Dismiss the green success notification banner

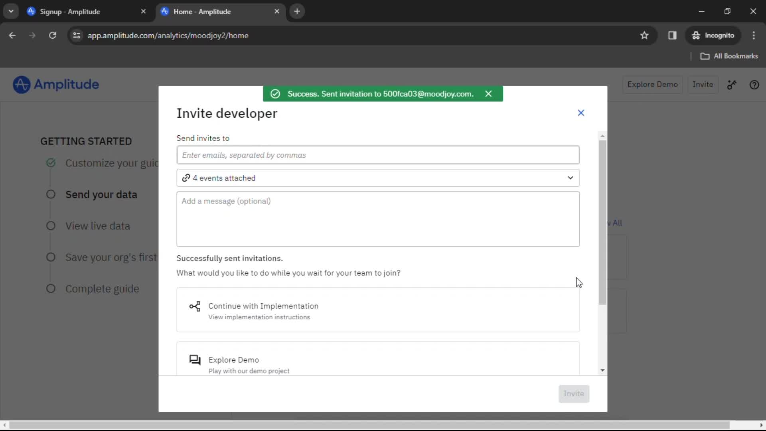(x=488, y=94)
